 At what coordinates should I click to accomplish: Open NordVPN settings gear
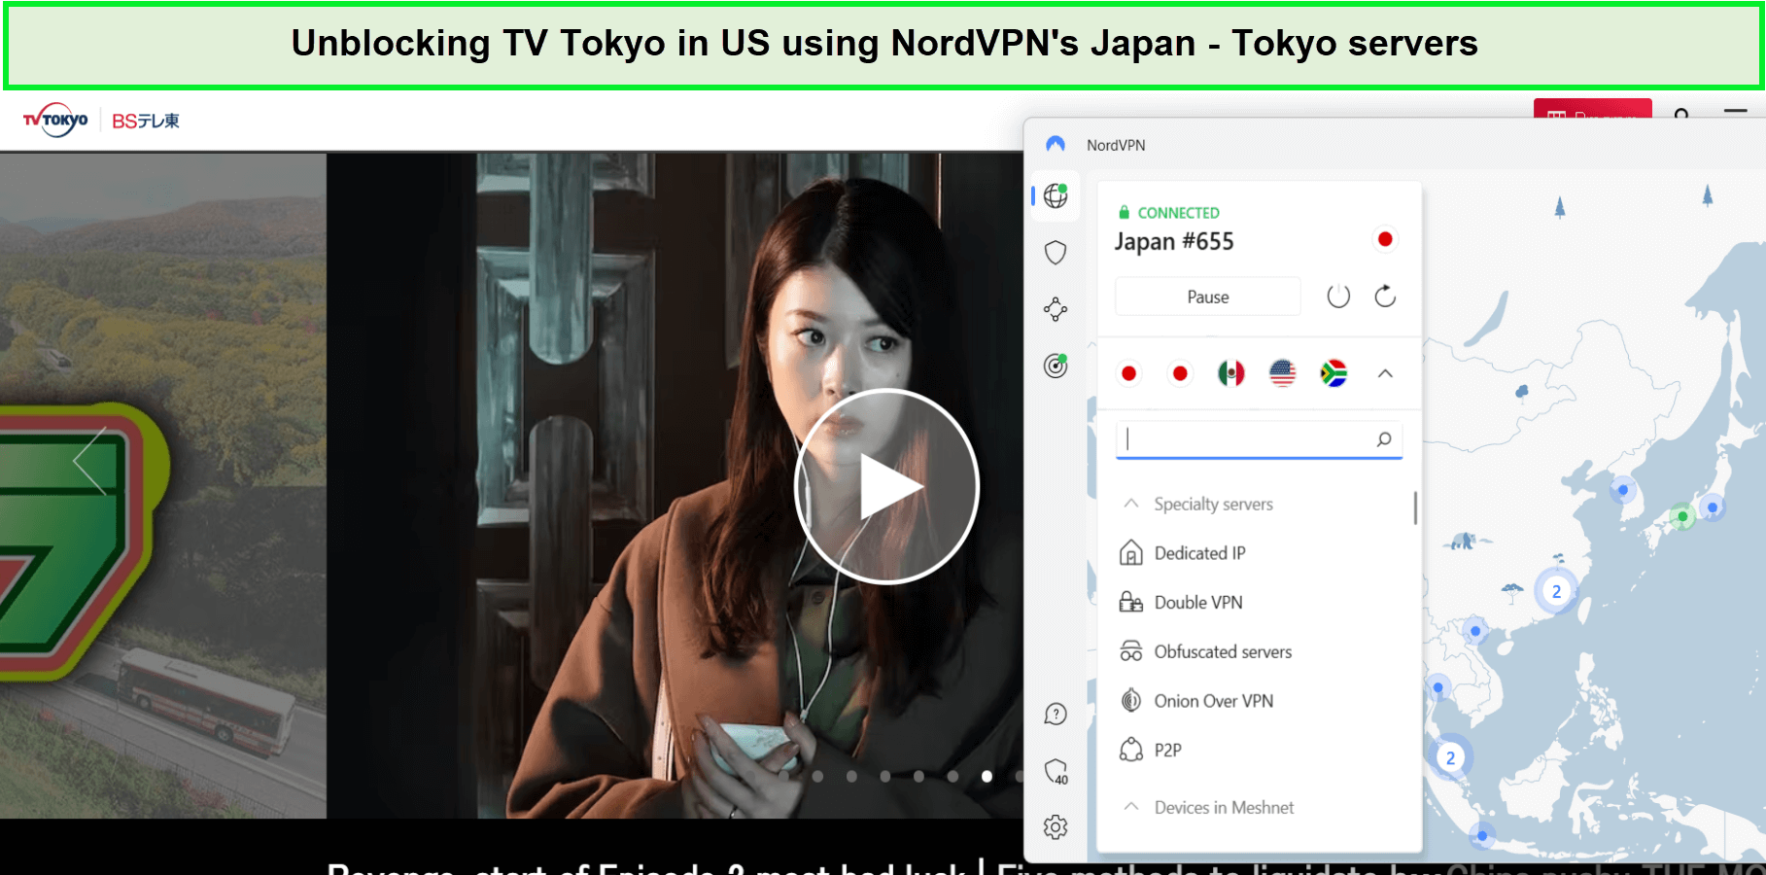point(1056,827)
